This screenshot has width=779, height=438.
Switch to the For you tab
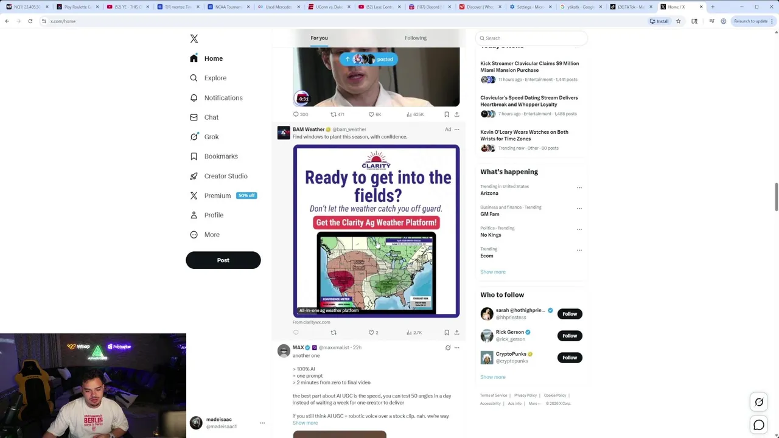pyautogui.click(x=319, y=38)
